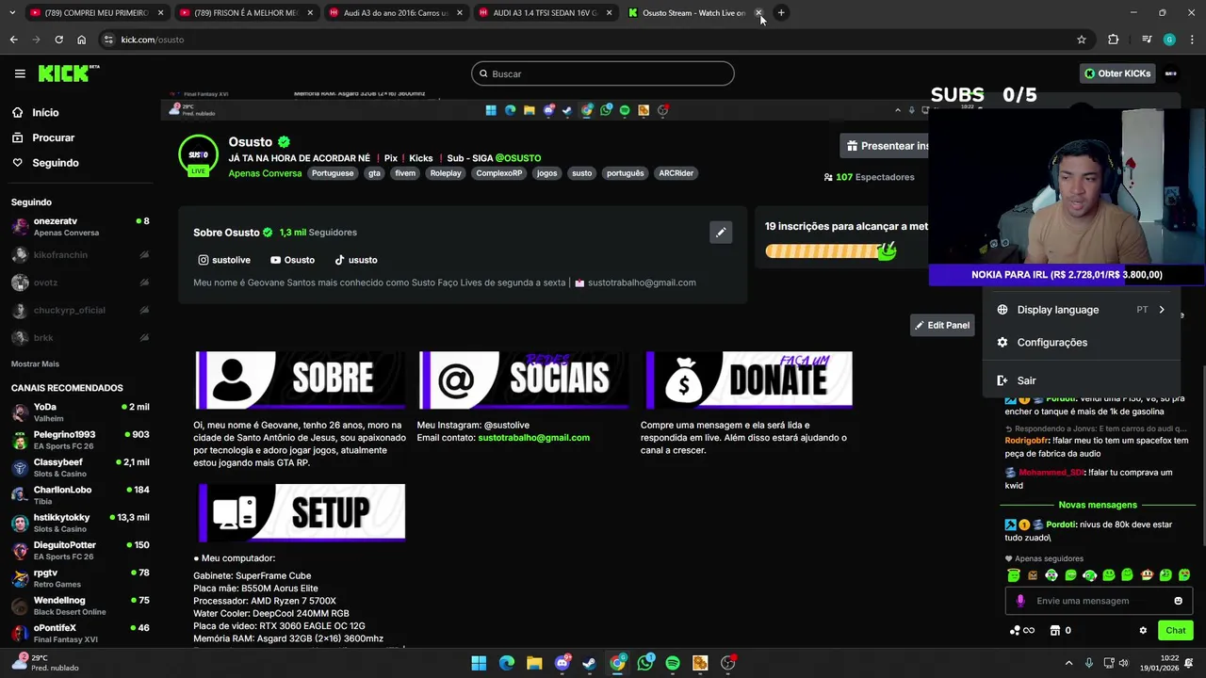Open Osusto channel avatar
This screenshot has width=1206, height=678.
pyautogui.click(x=198, y=154)
